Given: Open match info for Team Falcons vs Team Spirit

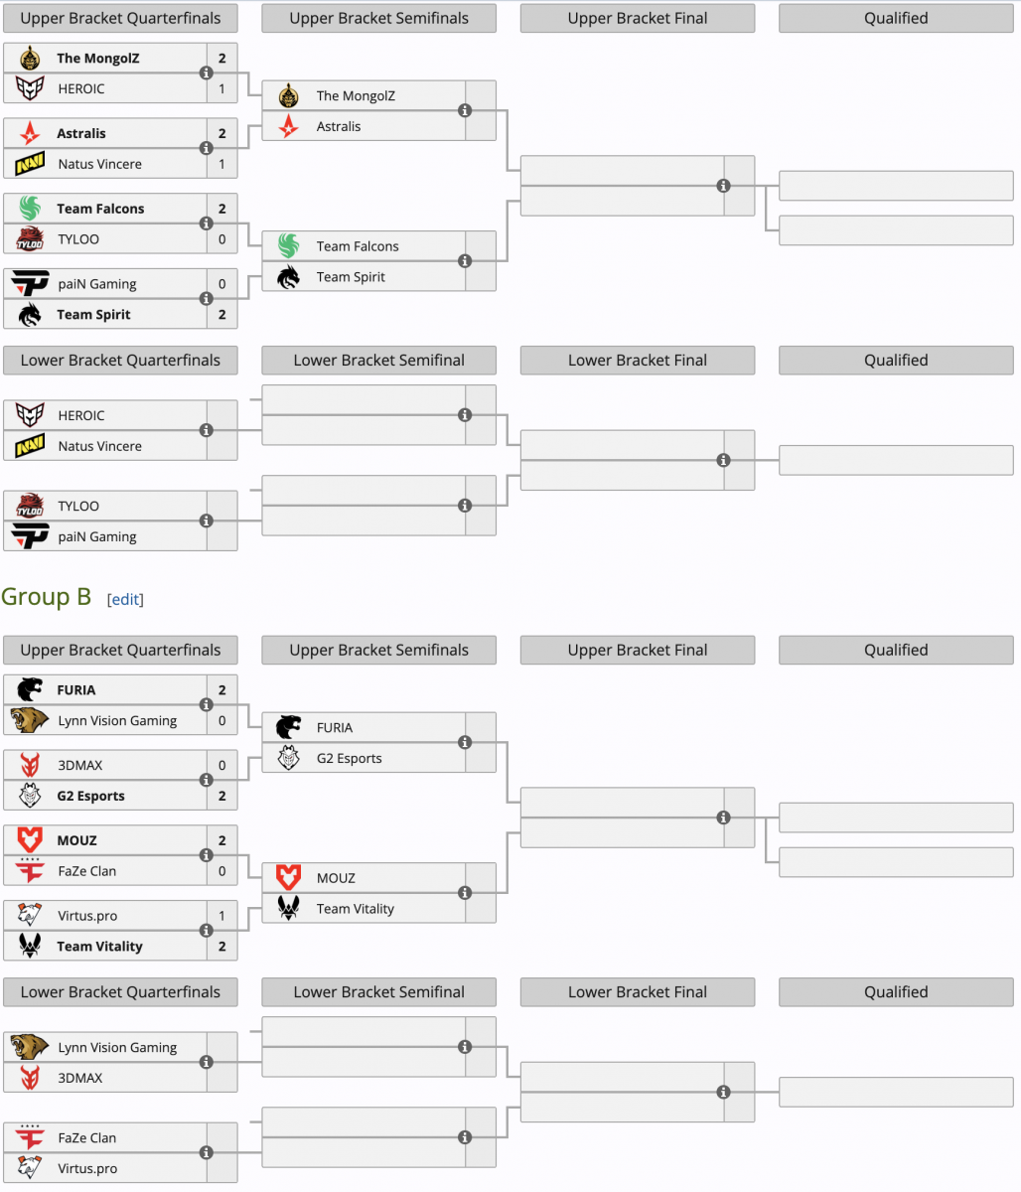Looking at the screenshot, I should pyautogui.click(x=465, y=261).
